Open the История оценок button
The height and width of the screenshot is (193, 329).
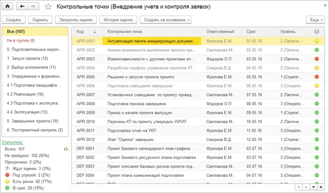[x=118, y=20]
